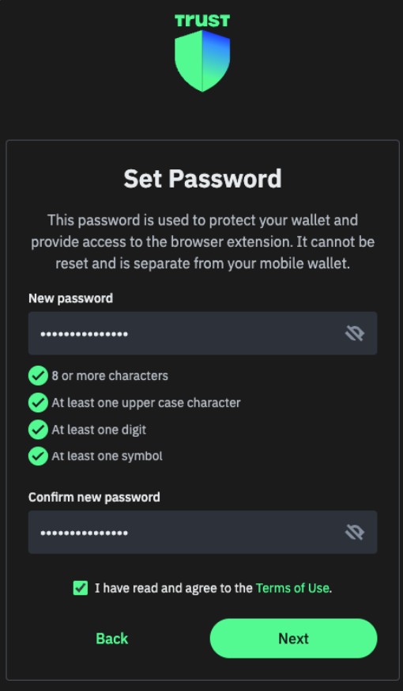The height and width of the screenshot is (691, 403).
Task: Click the Trust Wallet shield logo
Action: click(202, 61)
